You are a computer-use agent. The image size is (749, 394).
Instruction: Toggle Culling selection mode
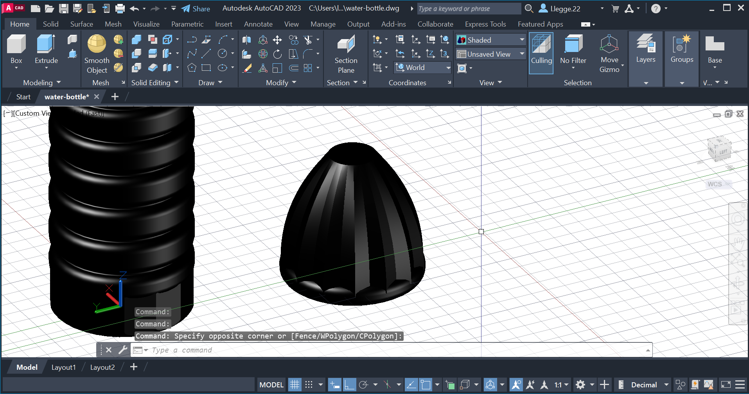coord(541,54)
